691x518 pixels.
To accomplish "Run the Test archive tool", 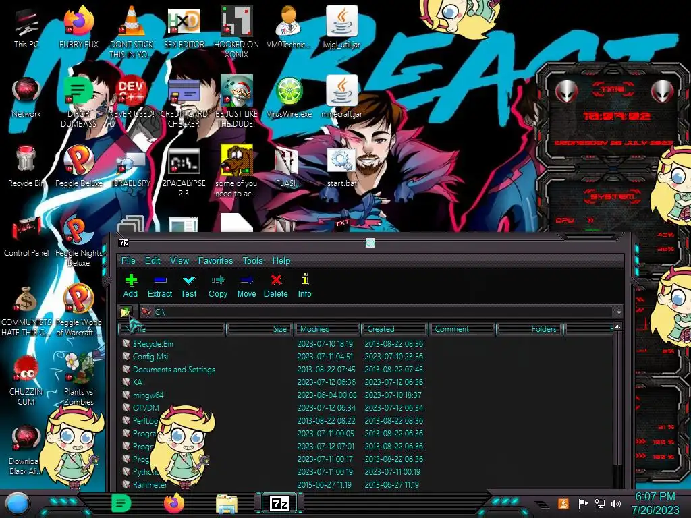I will (189, 285).
